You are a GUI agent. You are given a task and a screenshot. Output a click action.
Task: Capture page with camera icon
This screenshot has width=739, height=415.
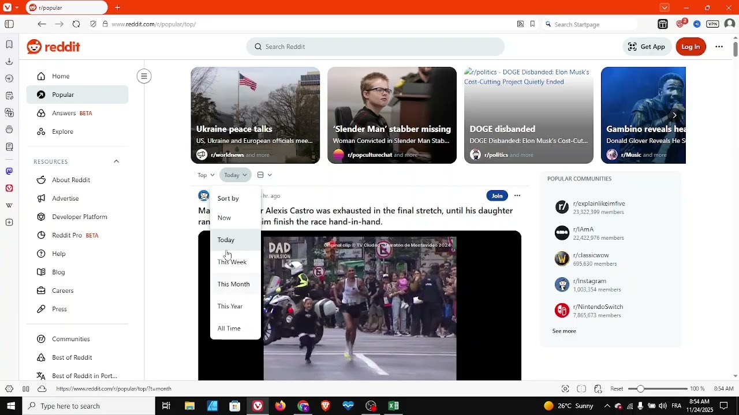565,389
